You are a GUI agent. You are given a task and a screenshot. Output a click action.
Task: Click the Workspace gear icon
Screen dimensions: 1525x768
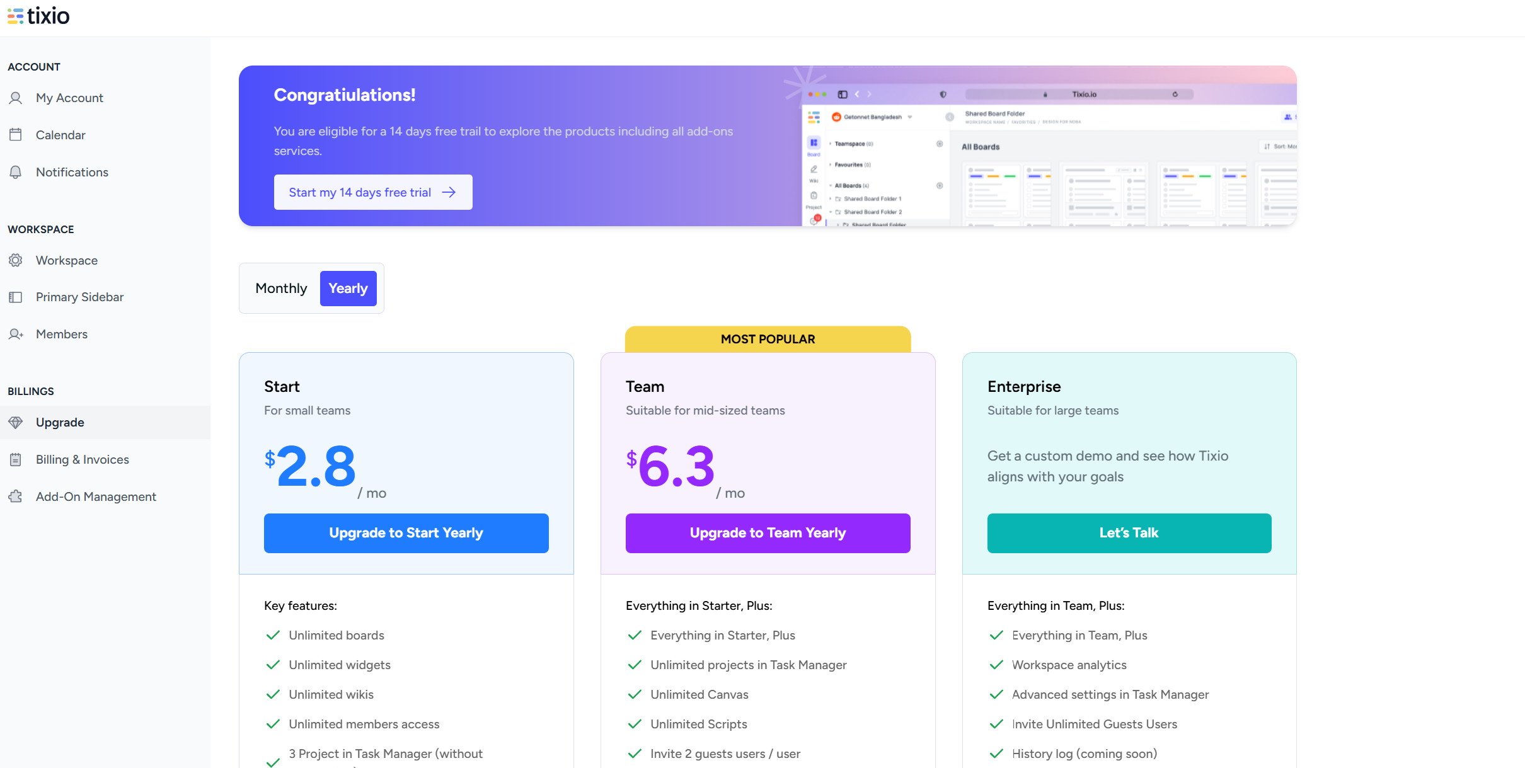click(x=16, y=260)
